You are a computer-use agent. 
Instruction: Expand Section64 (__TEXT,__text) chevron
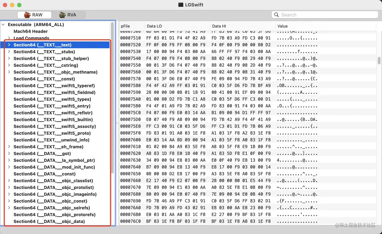click(9, 45)
